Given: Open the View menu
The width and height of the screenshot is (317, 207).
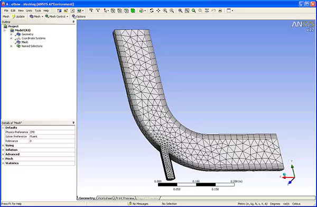Looking at the screenshot, I should (x=21, y=11).
